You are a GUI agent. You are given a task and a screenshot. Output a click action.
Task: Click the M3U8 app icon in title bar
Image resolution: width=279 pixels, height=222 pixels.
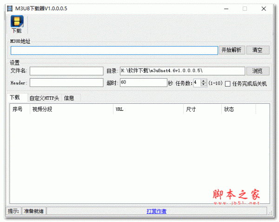click(10, 8)
